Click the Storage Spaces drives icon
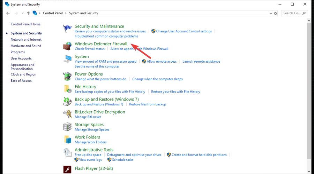314x174 pixels. click(67, 127)
